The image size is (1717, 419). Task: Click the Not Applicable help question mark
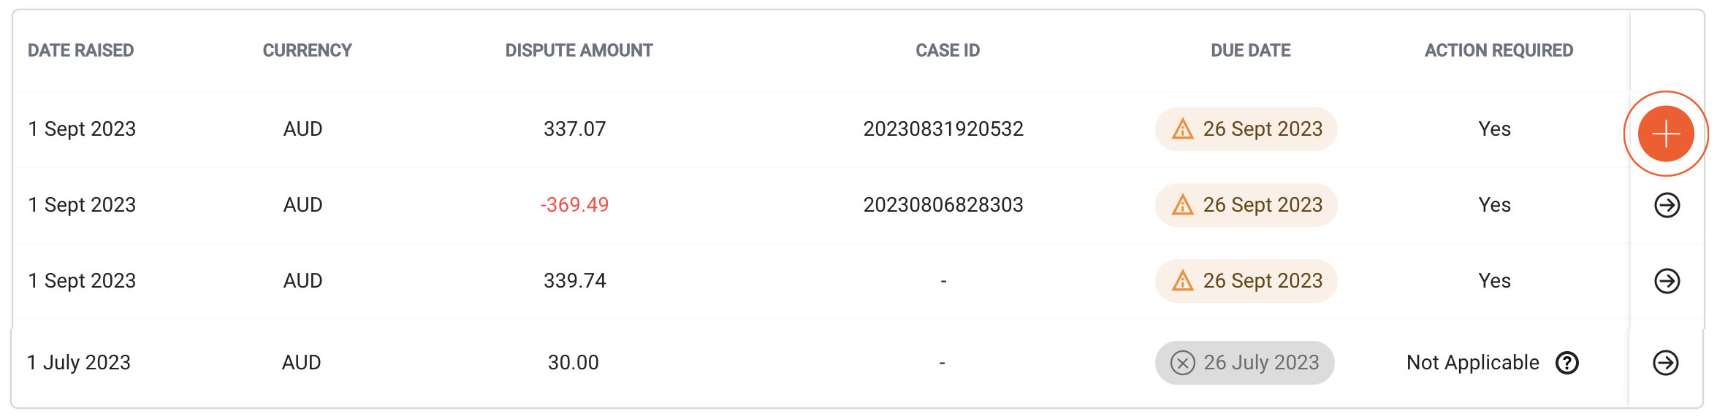pos(1566,363)
